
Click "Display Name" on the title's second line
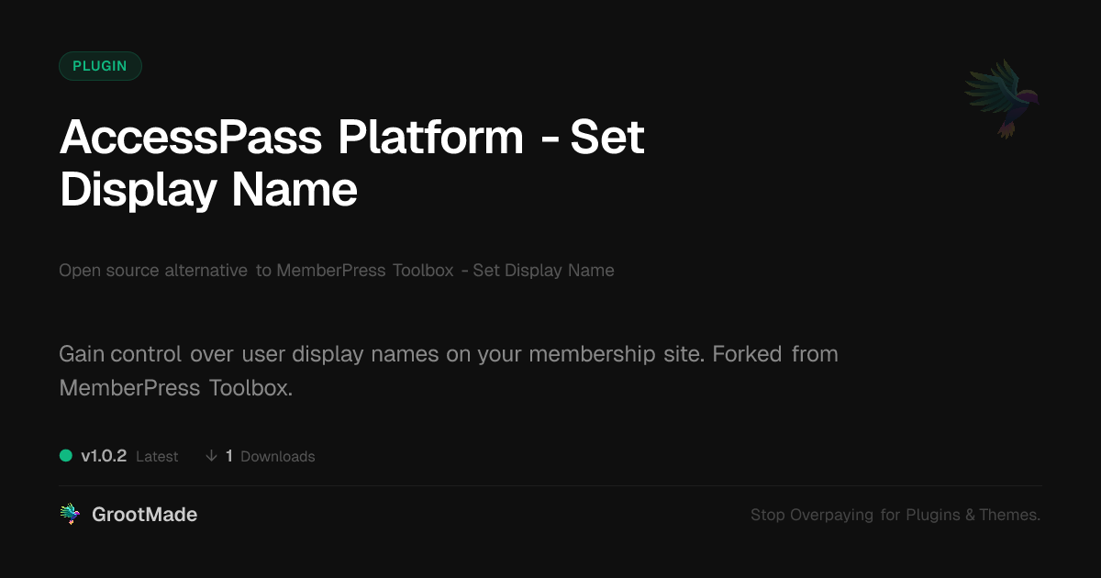coord(208,190)
